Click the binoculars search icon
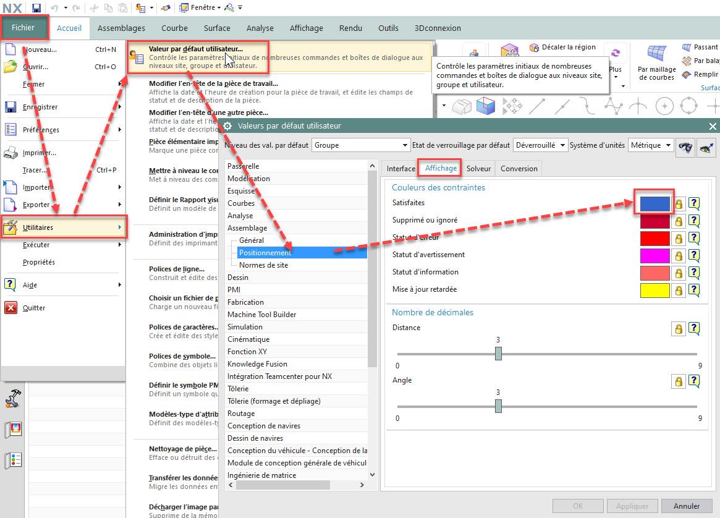Image resolution: width=720 pixels, height=518 pixels. coord(685,146)
